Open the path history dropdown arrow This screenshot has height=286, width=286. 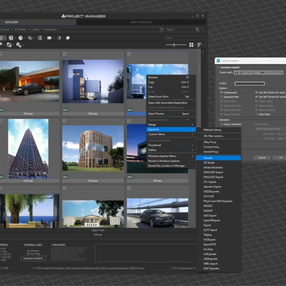click(x=162, y=29)
